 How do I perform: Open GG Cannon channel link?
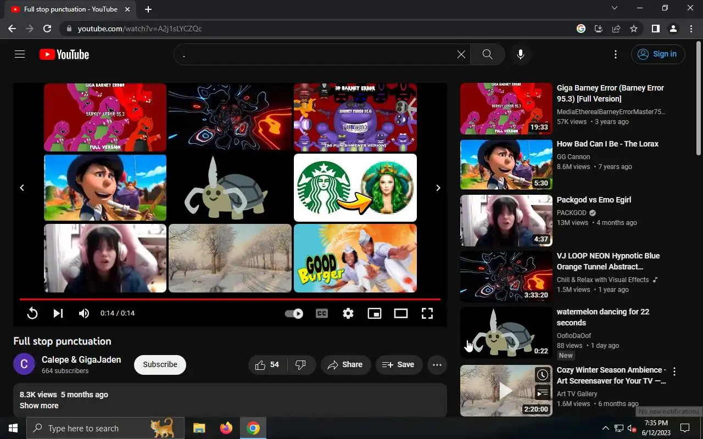pyautogui.click(x=573, y=157)
